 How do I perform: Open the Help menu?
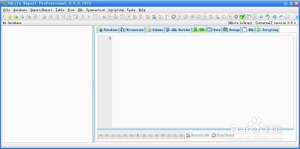(x=142, y=10)
